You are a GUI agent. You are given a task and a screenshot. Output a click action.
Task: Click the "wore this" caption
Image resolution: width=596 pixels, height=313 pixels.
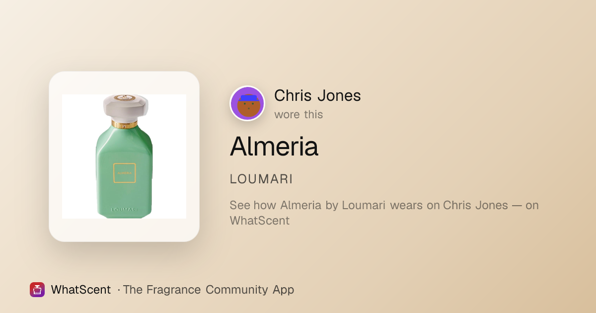298,114
